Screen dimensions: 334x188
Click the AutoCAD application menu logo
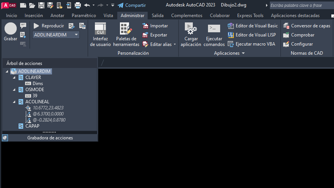9,5
